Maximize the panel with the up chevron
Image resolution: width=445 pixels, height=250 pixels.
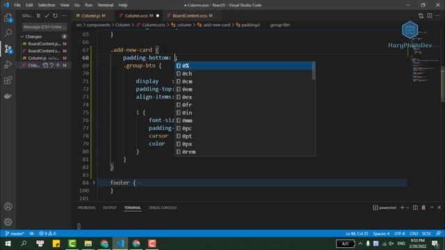coord(432,208)
